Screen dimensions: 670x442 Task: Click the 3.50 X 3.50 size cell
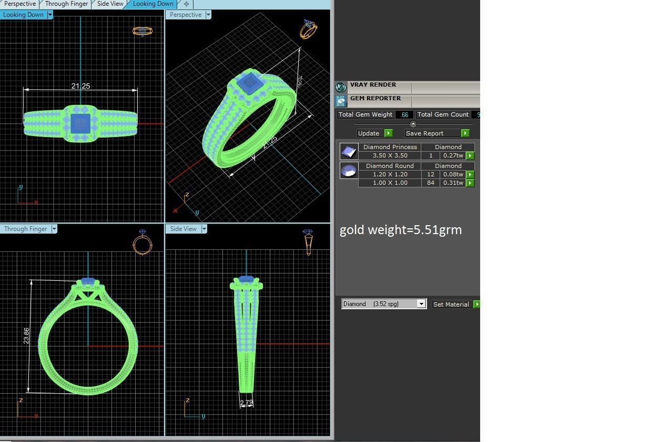pos(390,155)
